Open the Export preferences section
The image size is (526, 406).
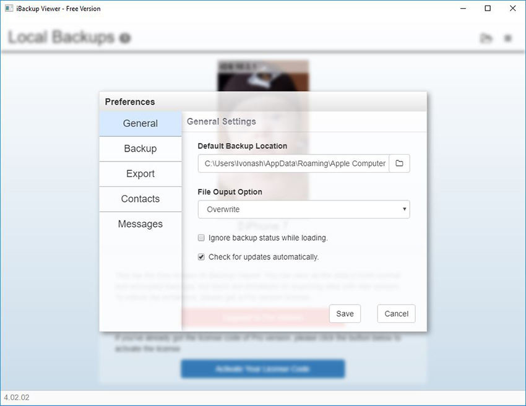point(140,174)
